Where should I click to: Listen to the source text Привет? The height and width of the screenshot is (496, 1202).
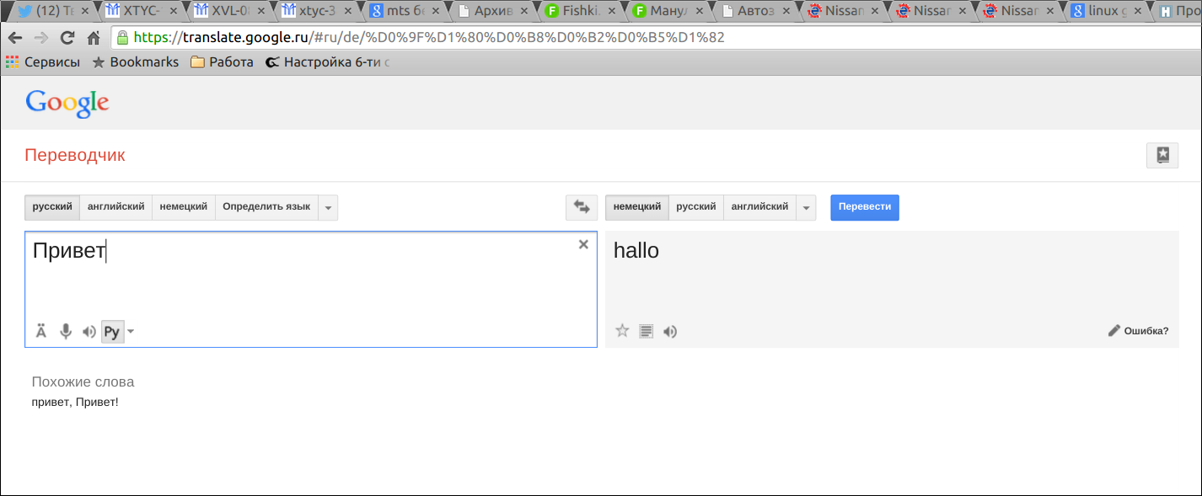tap(89, 332)
